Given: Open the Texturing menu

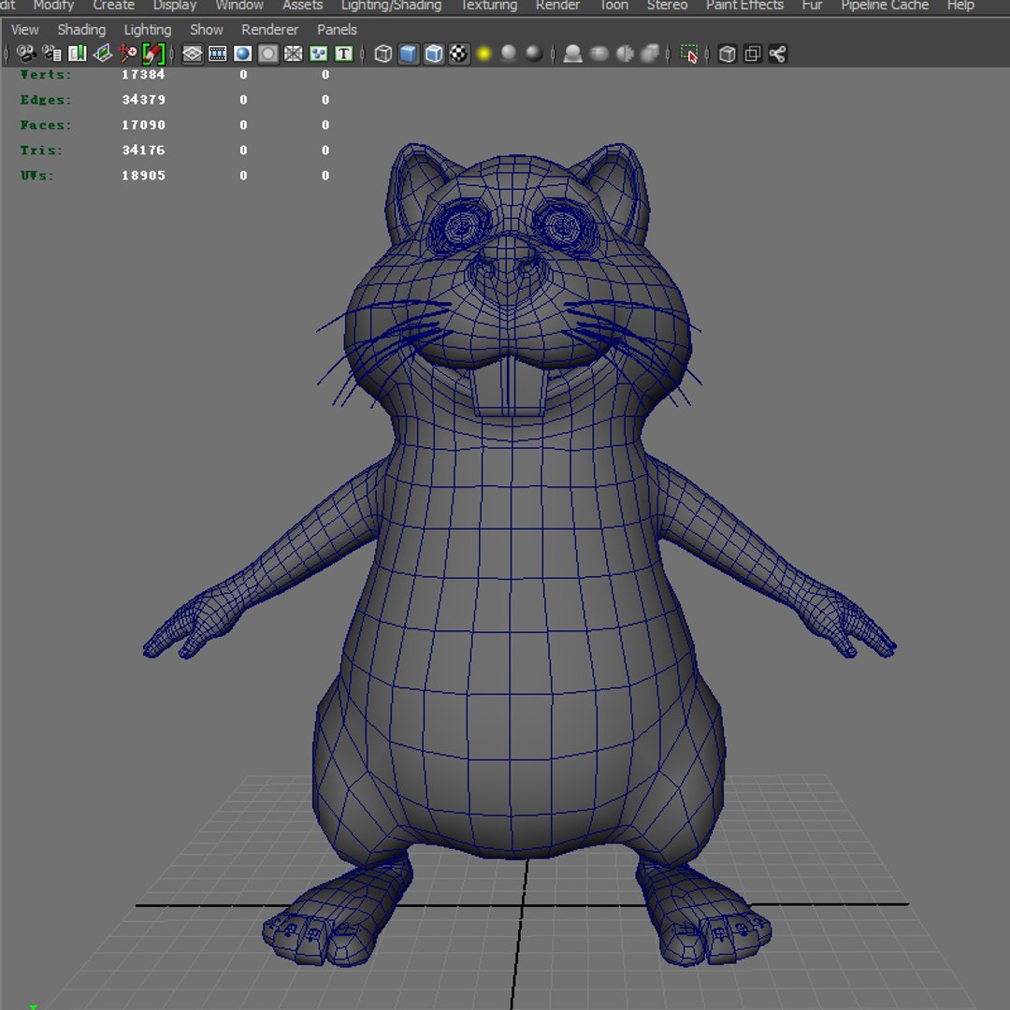Looking at the screenshot, I should (x=489, y=6).
